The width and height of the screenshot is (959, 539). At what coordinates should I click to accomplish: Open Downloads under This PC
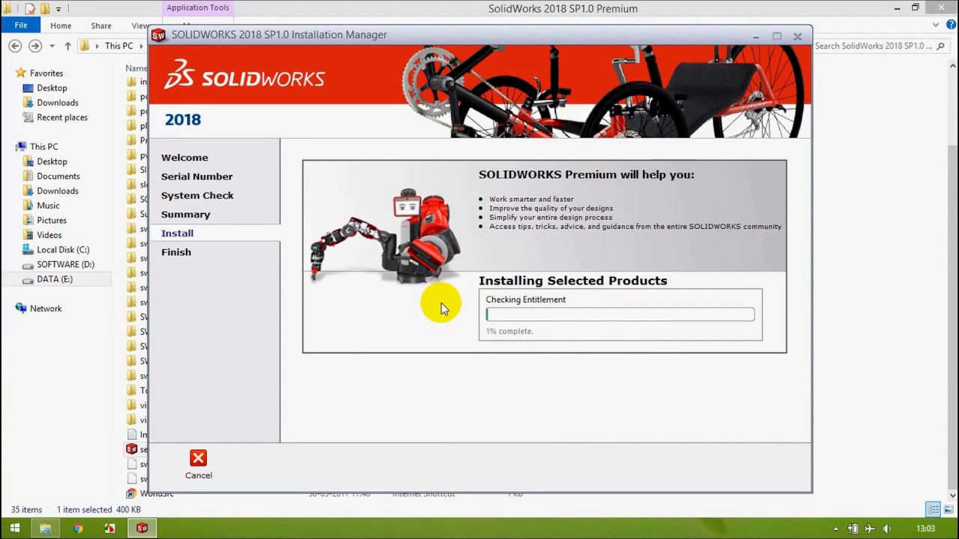tap(58, 191)
